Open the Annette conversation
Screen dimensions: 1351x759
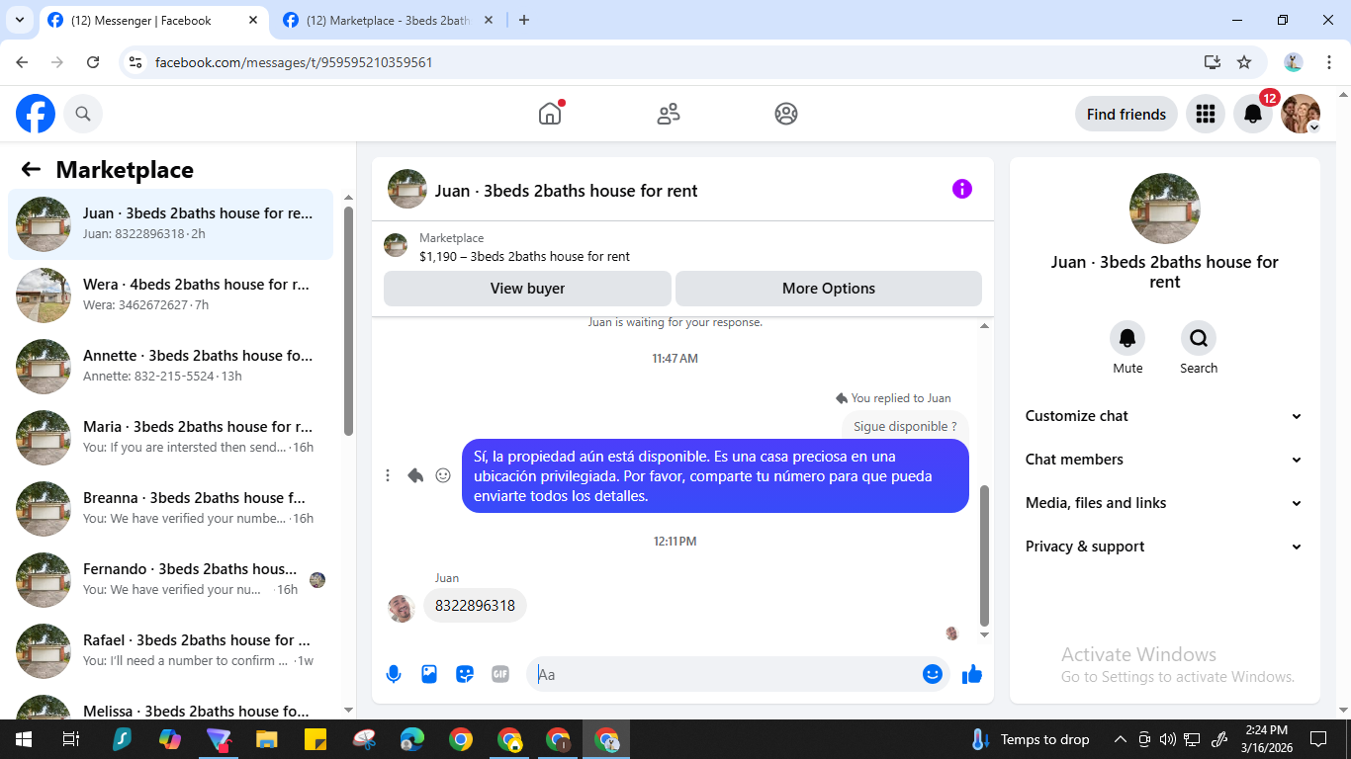tap(170, 367)
